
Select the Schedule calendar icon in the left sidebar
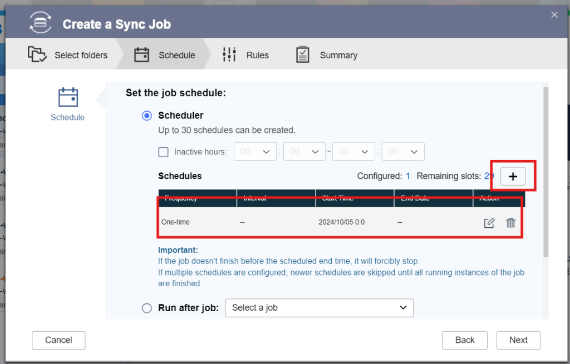click(x=67, y=98)
